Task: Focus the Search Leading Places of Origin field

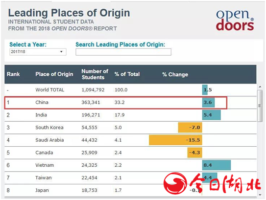Action: point(123,52)
